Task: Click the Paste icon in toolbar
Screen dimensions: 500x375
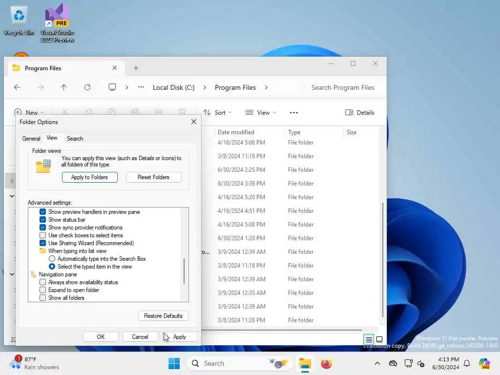Action: (112, 112)
